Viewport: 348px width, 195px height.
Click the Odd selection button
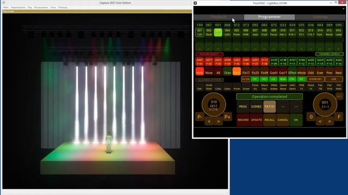tap(310, 71)
